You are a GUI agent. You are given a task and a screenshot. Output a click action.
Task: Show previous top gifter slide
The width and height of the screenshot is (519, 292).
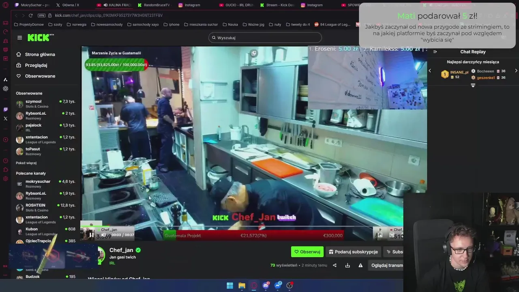click(x=430, y=71)
